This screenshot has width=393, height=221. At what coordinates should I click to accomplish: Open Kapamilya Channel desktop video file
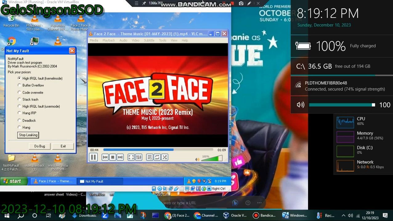pyautogui.click(x=58, y=23)
